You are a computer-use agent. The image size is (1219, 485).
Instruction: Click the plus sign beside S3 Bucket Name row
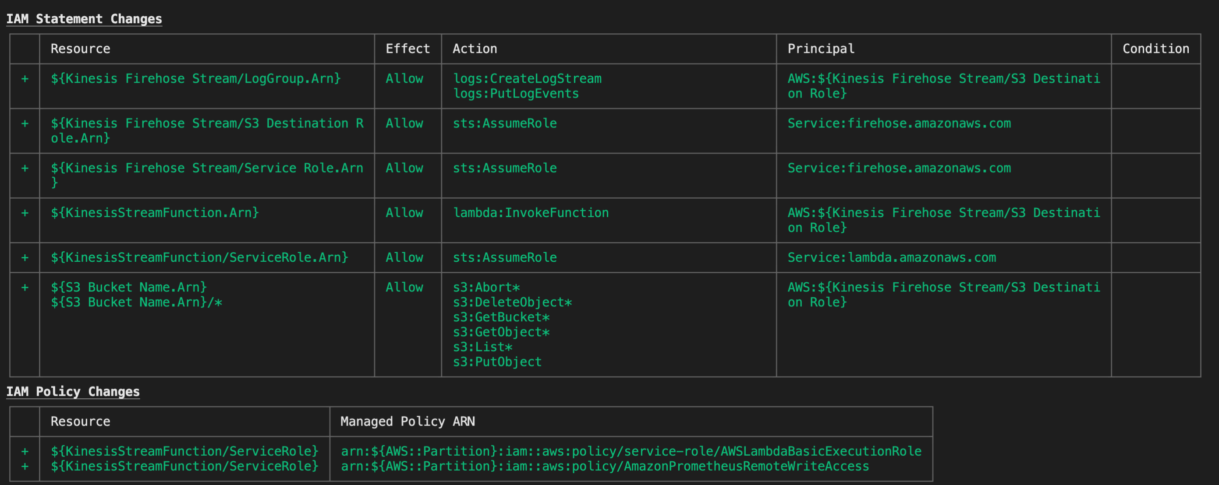(x=25, y=288)
